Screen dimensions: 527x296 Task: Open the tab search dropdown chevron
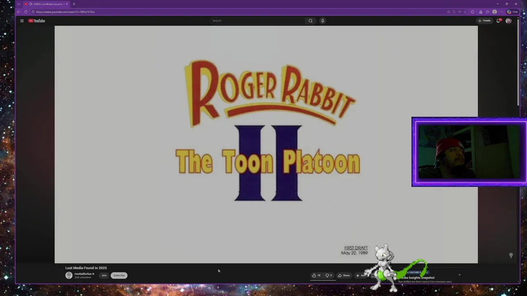click(x=19, y=4)
